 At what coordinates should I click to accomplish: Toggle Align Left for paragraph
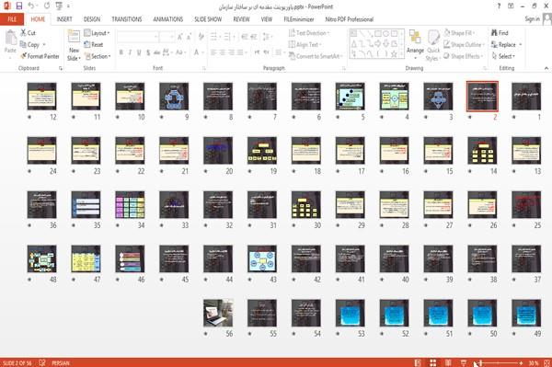click(x=213, y=52)
